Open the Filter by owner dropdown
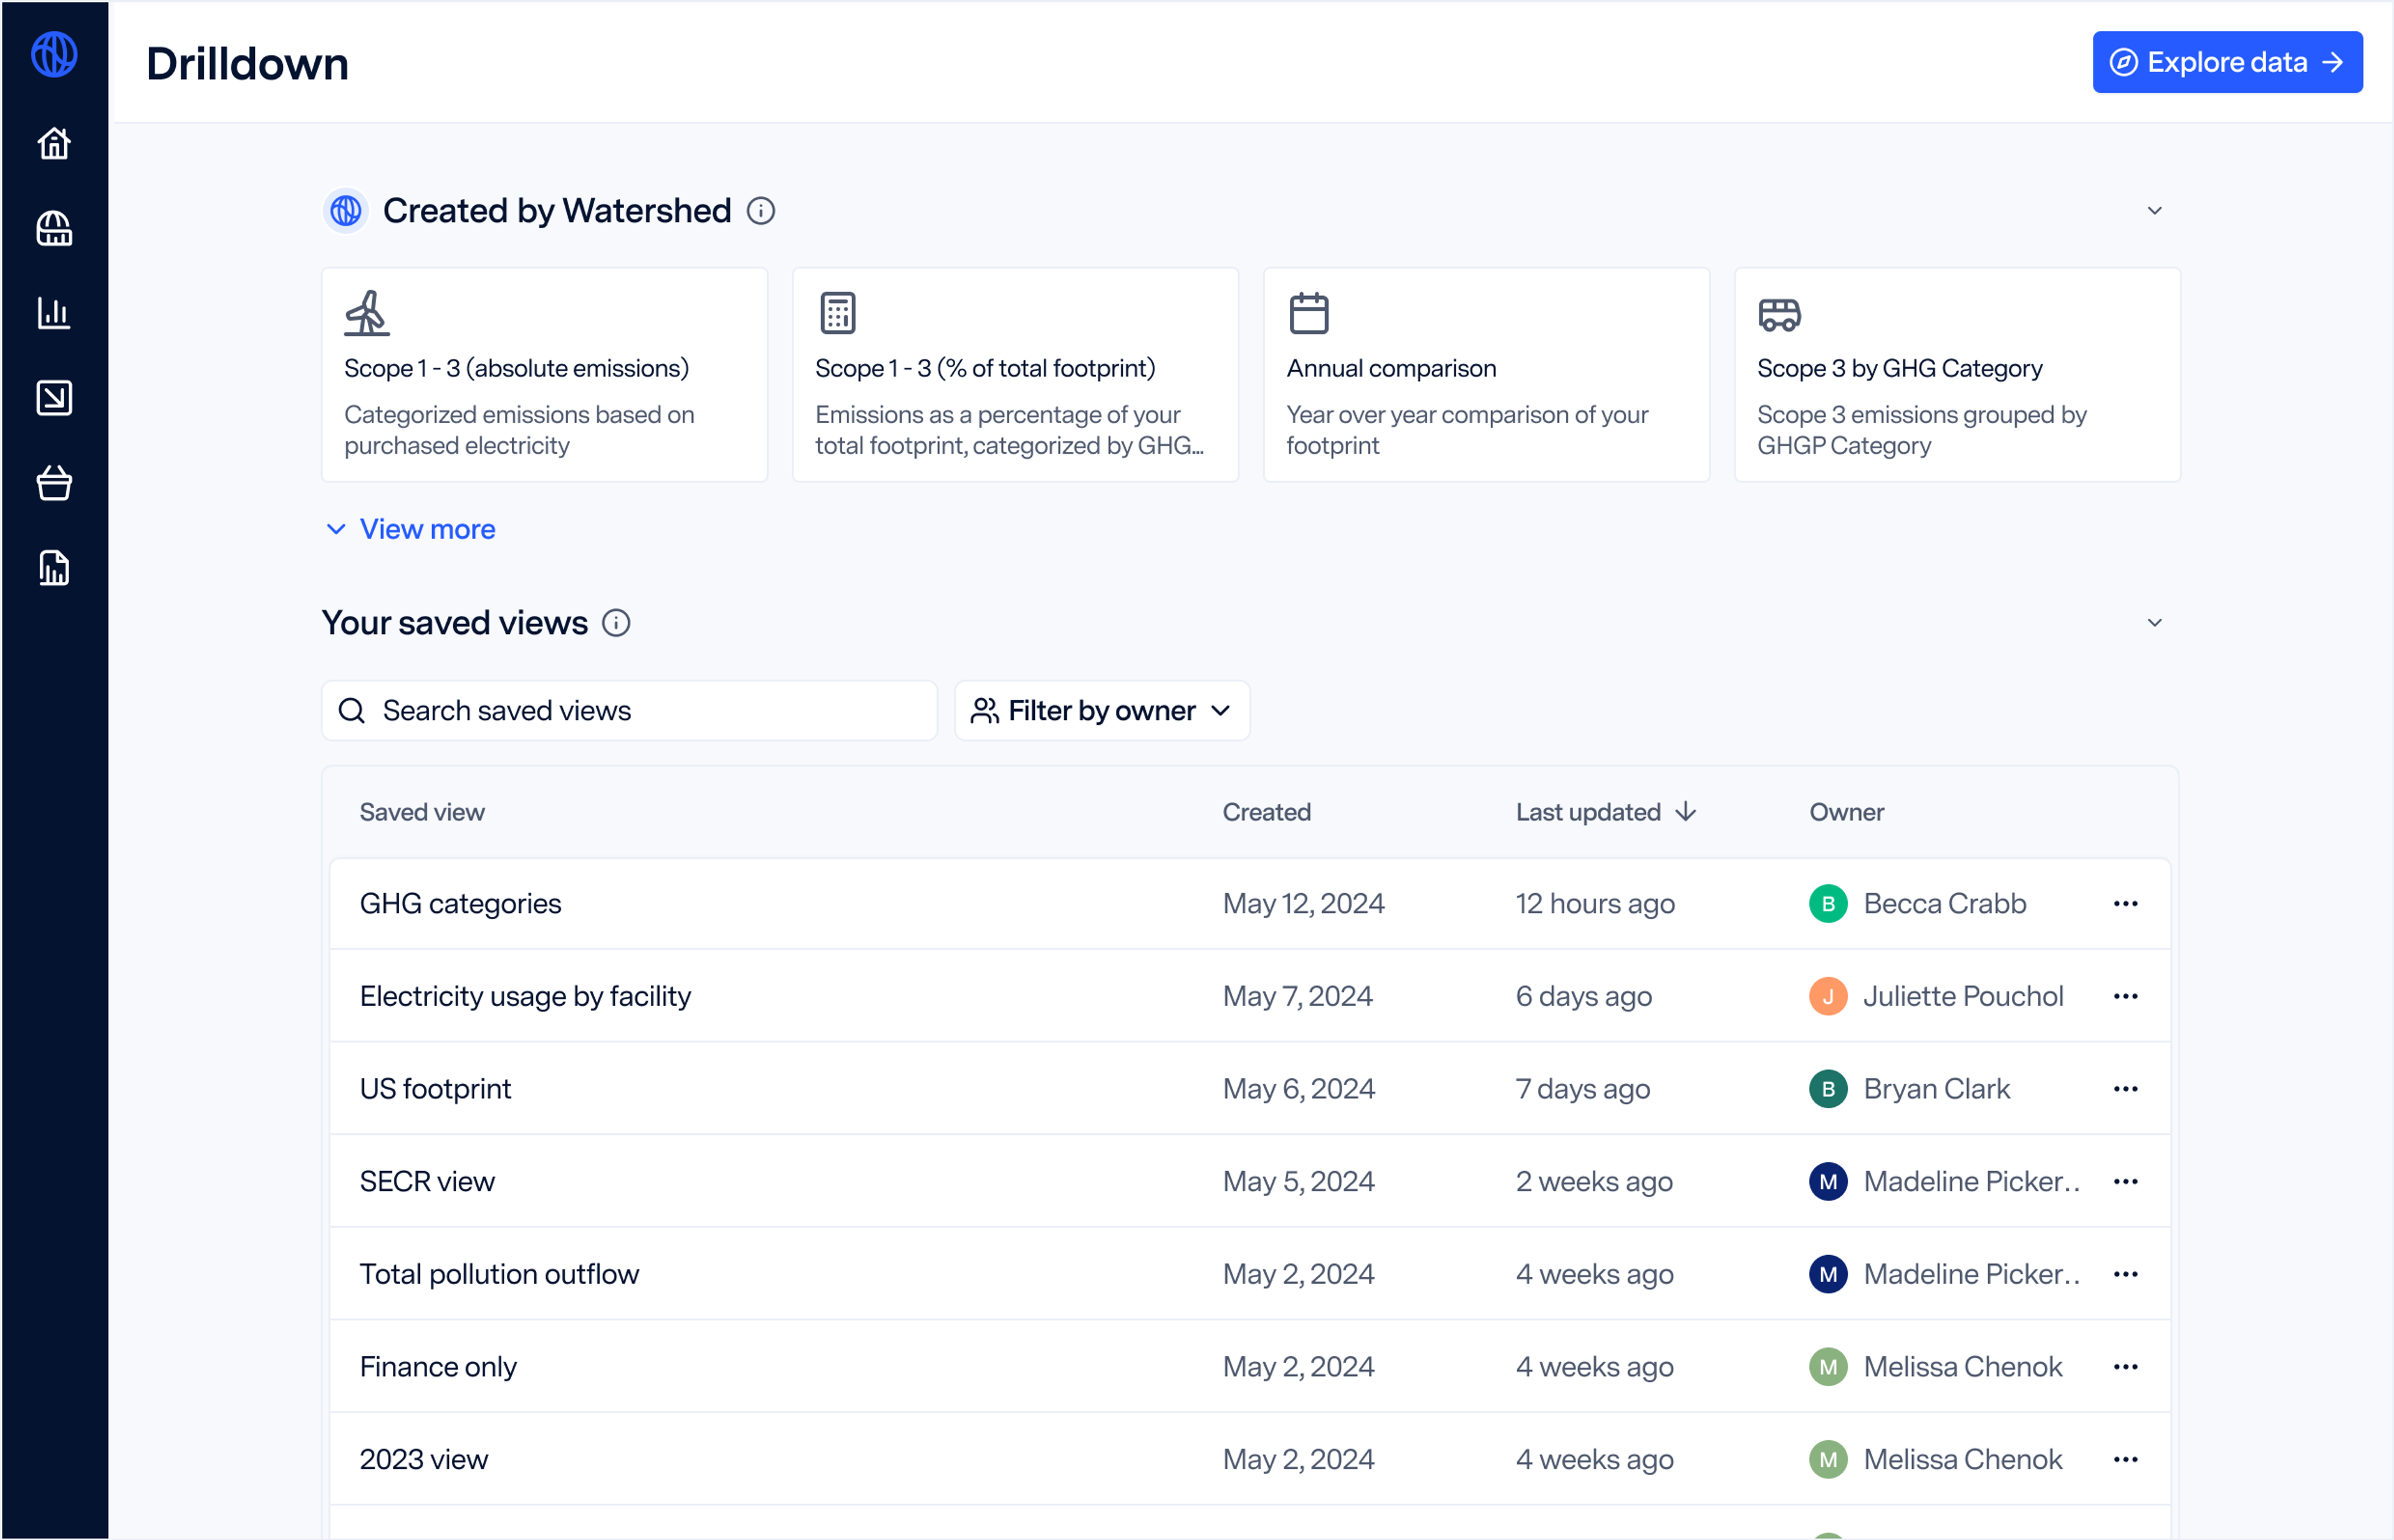This screenshot has width=2394, height=1540. coord(1103,710)
